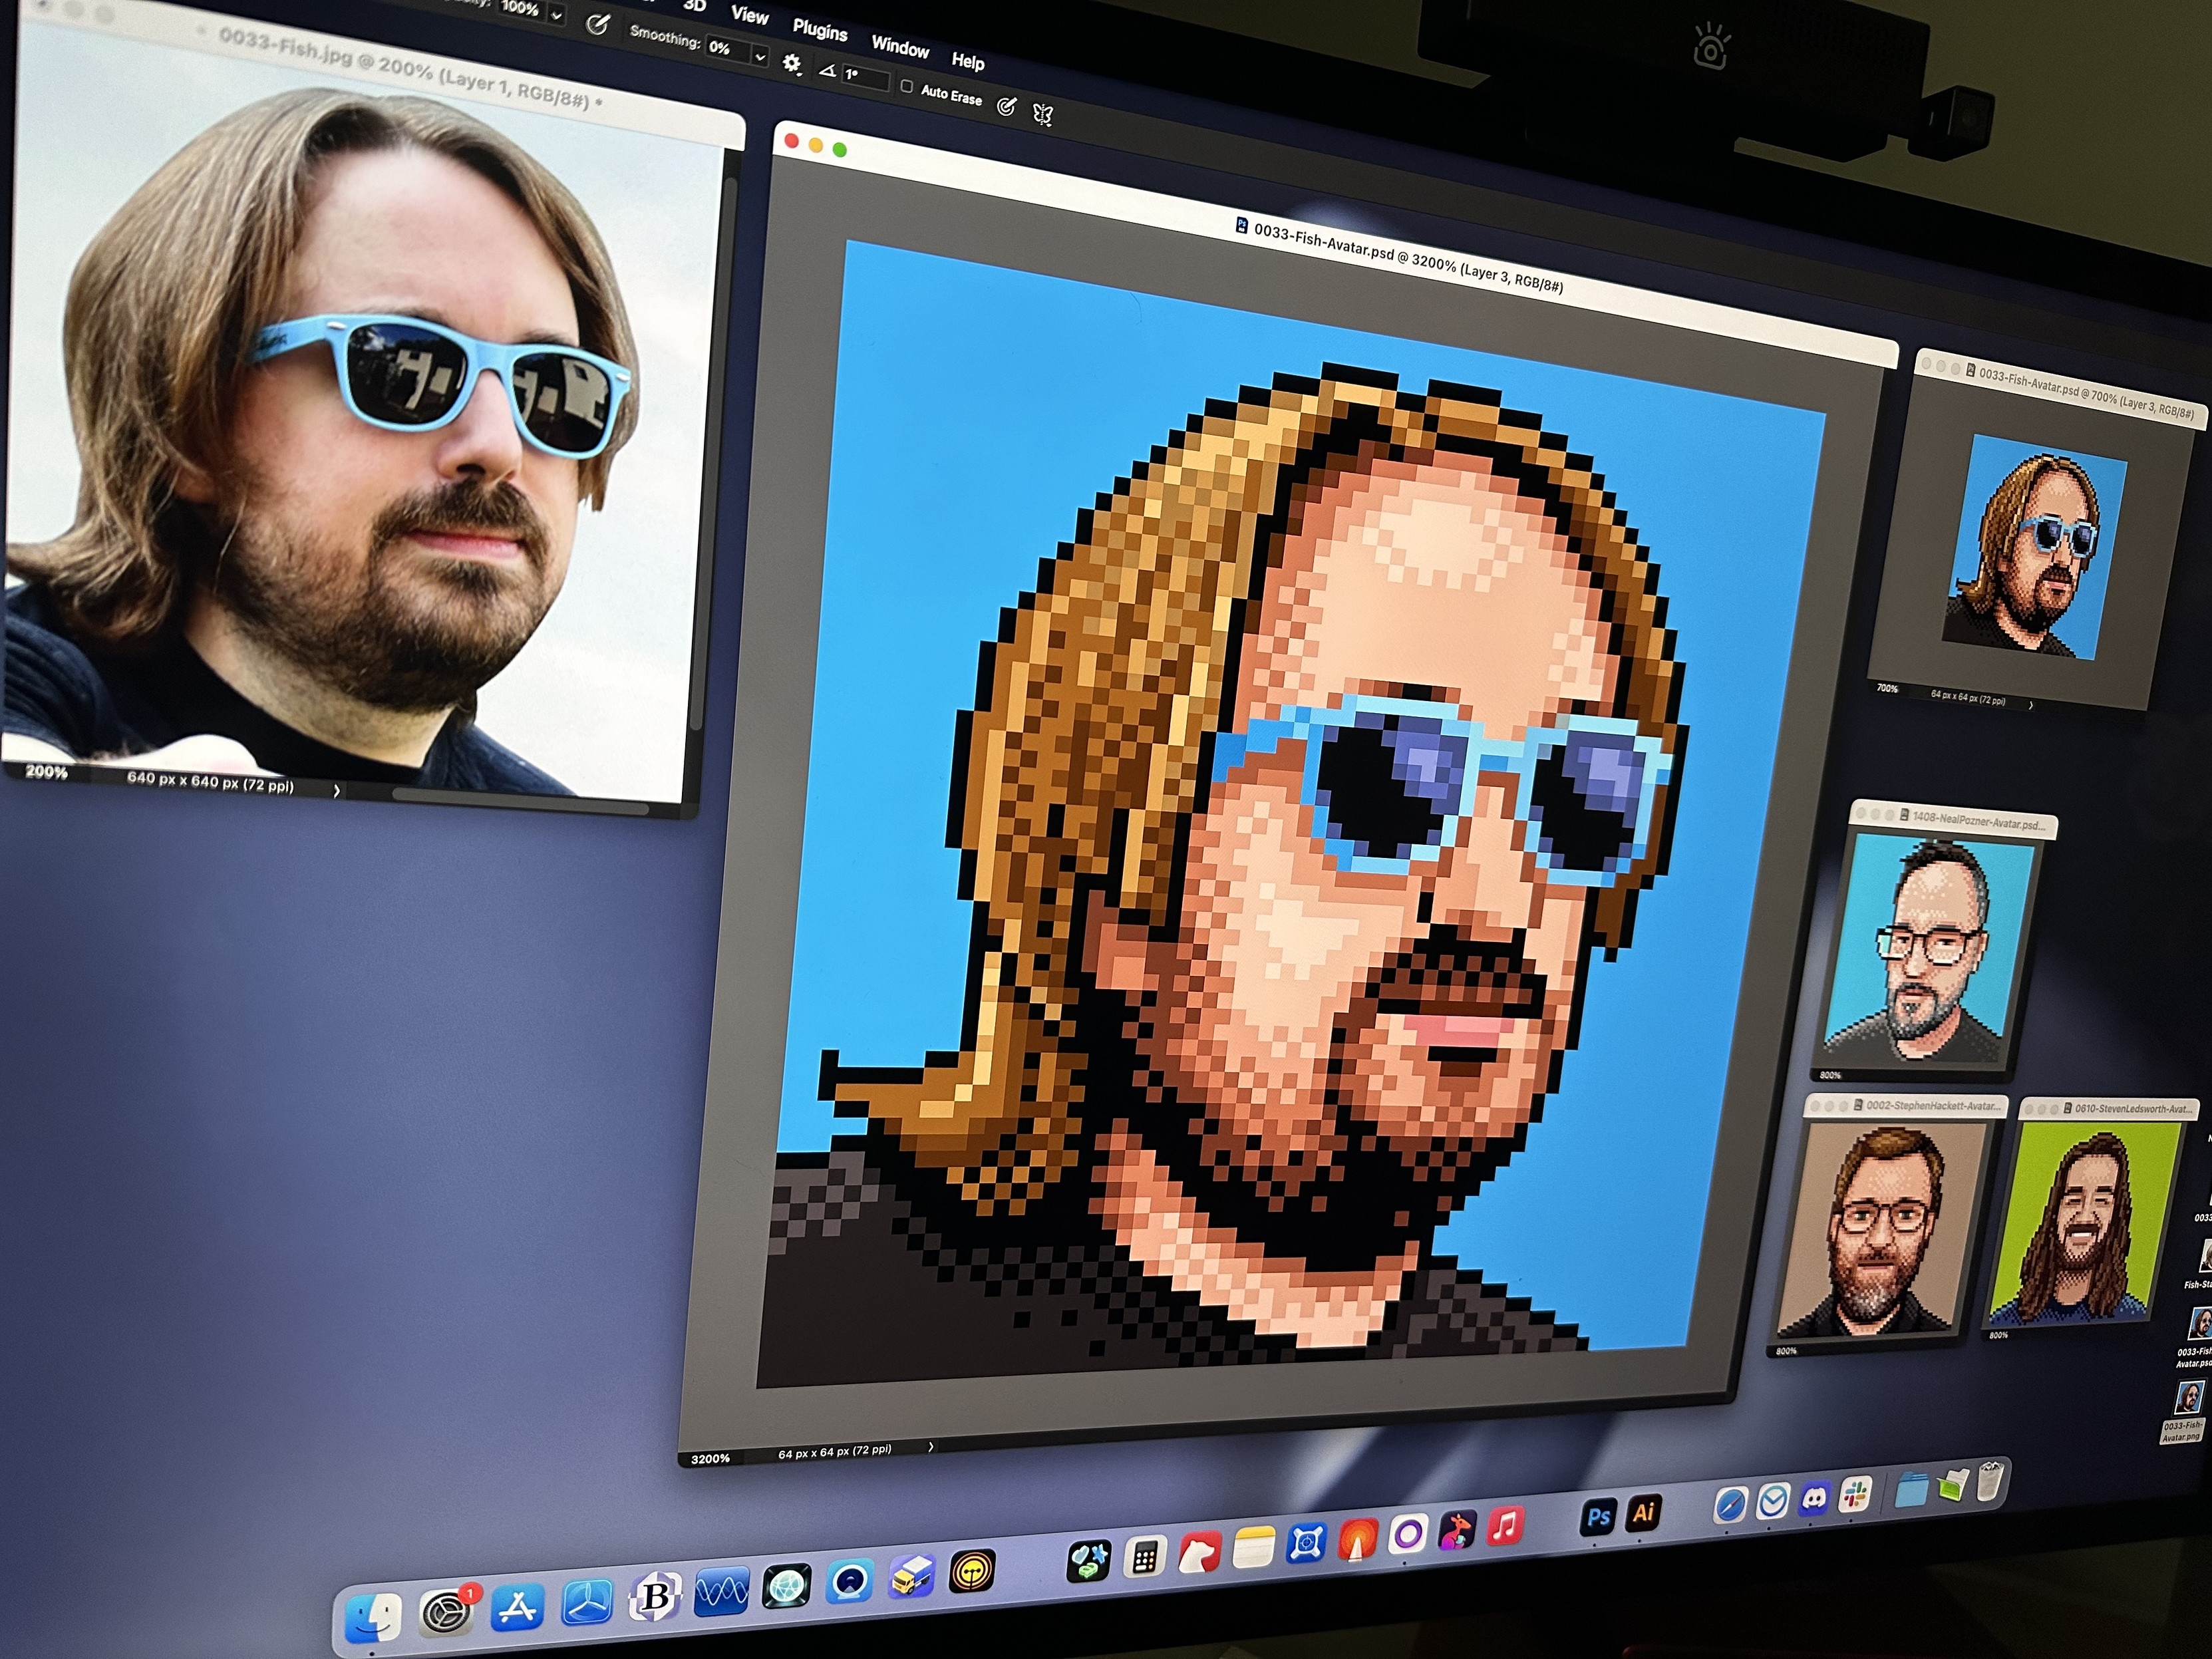2212x1659 pixels.
Task: Click the brush angle 1° field
Action: (x=865, y=77)
